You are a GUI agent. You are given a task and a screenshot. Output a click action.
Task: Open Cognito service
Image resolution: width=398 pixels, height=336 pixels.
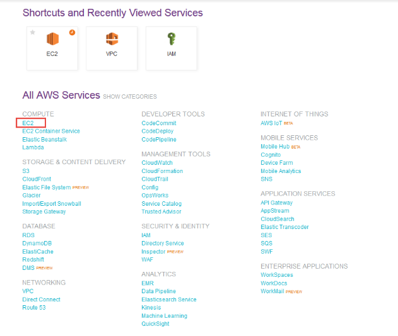[x=271, y=155]
